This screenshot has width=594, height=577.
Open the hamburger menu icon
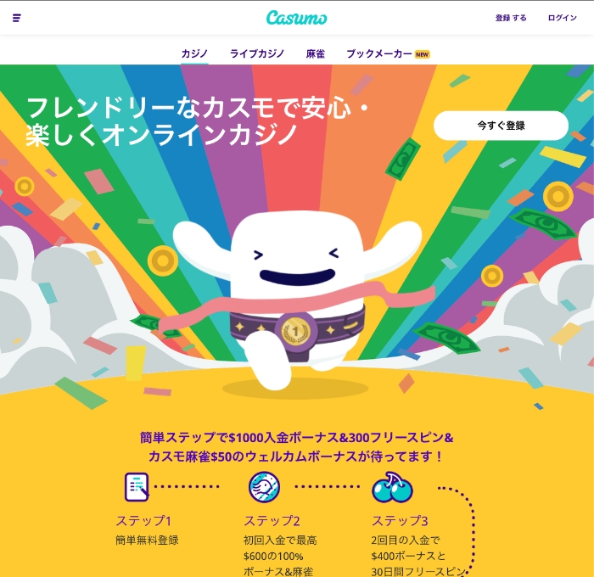pos(17,18)
